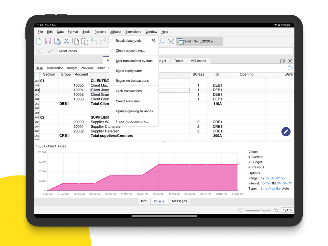Click the zoom out magnifier icon
This screenshot has height=246, width=328.
pos(241,210)
